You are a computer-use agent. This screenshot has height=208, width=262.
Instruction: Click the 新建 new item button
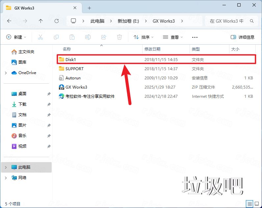click(x=16, y=37)
